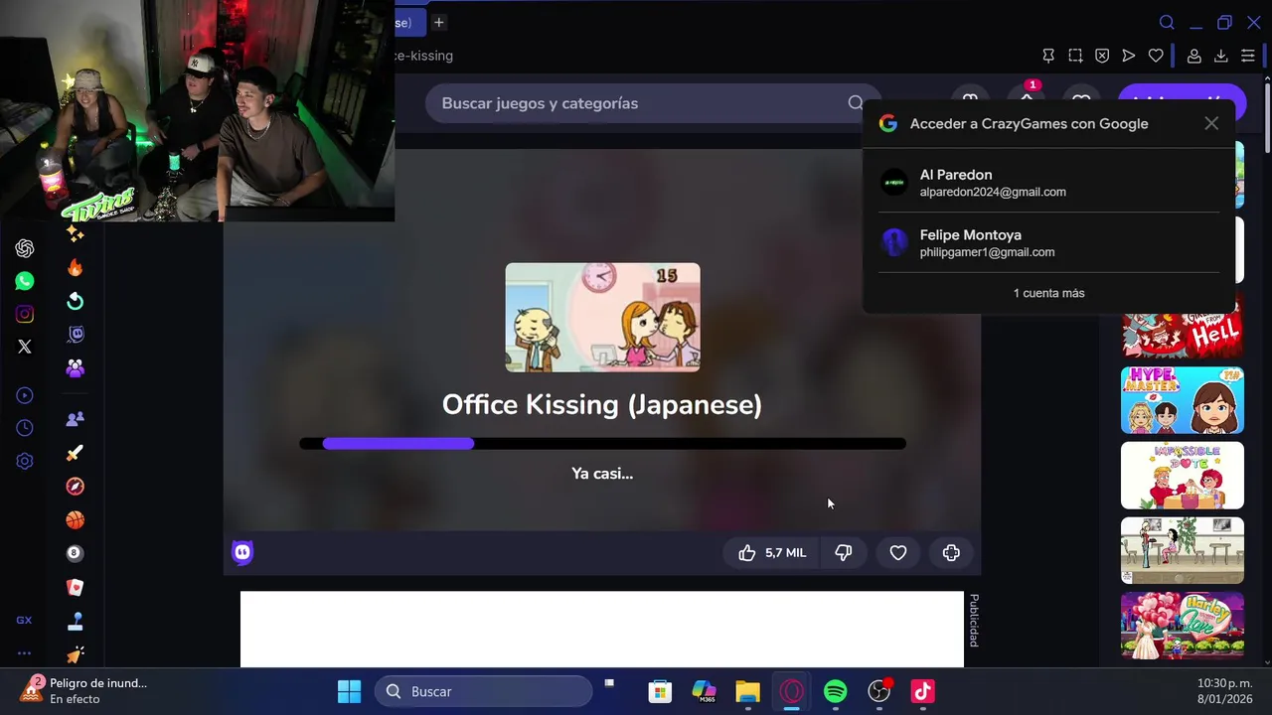Screen dimensions: 1272x715
Task: Click the Office Kissing game thumbnail
Action: pos(602,318)
